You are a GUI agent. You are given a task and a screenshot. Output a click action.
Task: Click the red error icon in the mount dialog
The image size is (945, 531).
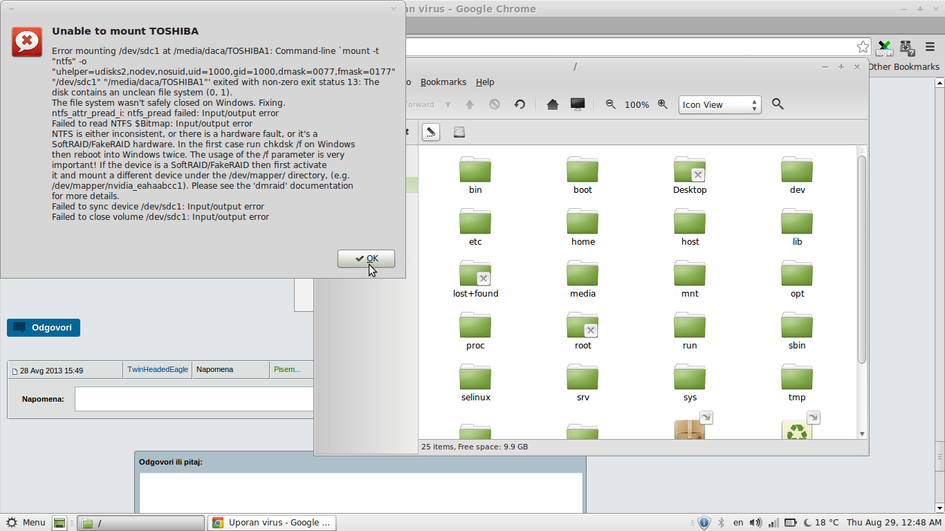click(27, 42)
